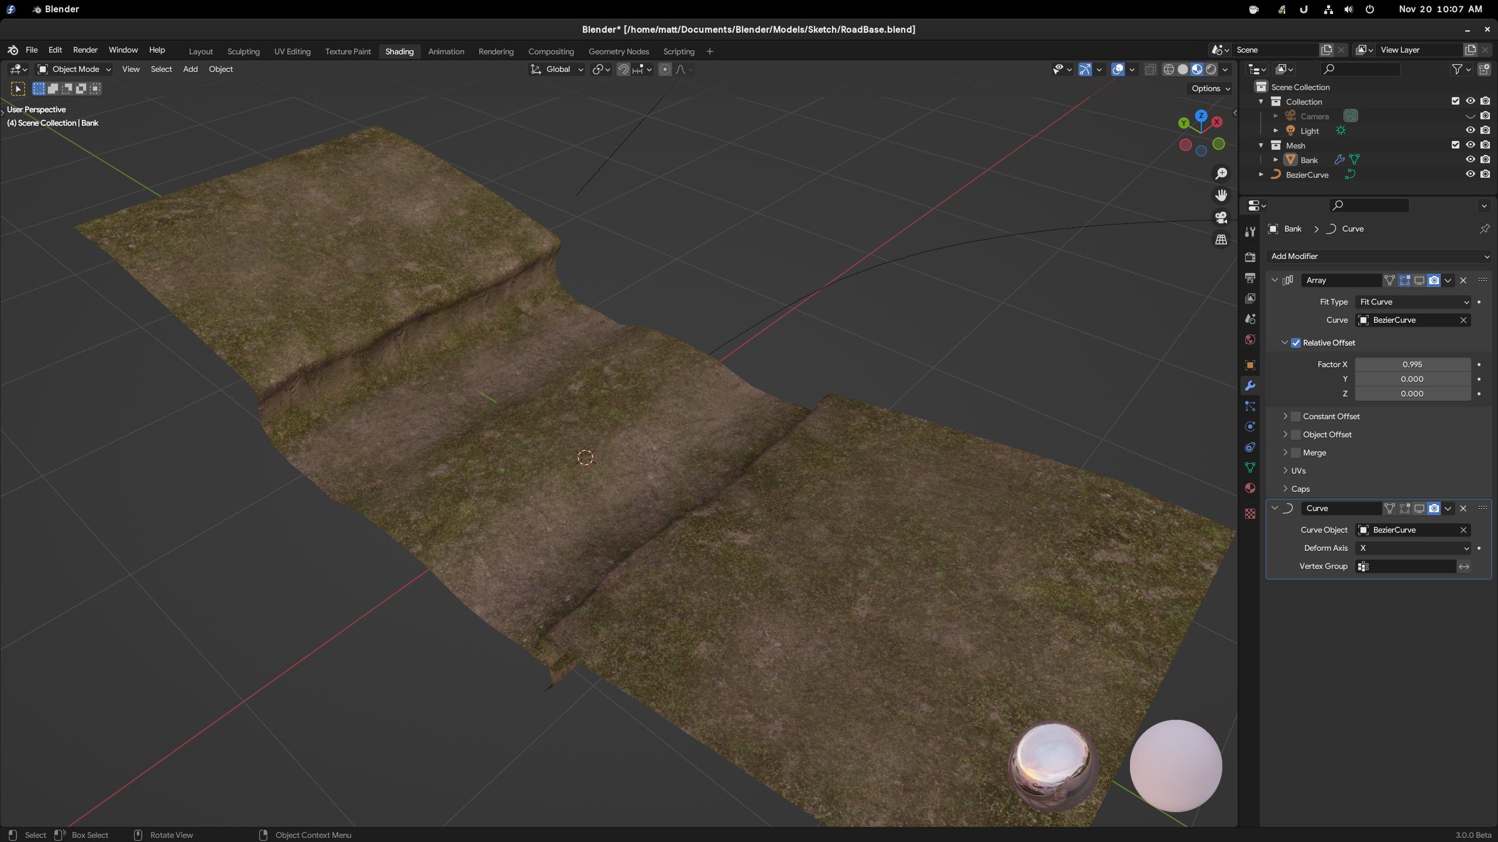Open the Fit Type dropdown
The width and height of the screenshot is (1498, 842).
(x=1413, y=302)
